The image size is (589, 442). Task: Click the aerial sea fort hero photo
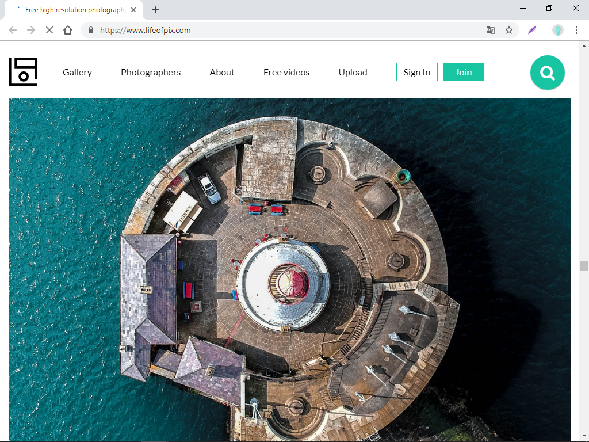click(x=290, y=269)
